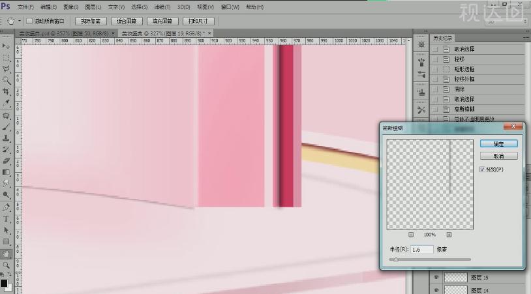Select the Horizontal Type tool
This screenshot has height=294, width=531.
click(7, 219)
